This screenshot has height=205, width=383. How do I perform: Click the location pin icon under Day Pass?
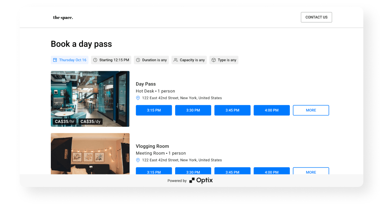click(x=138, y=98)
